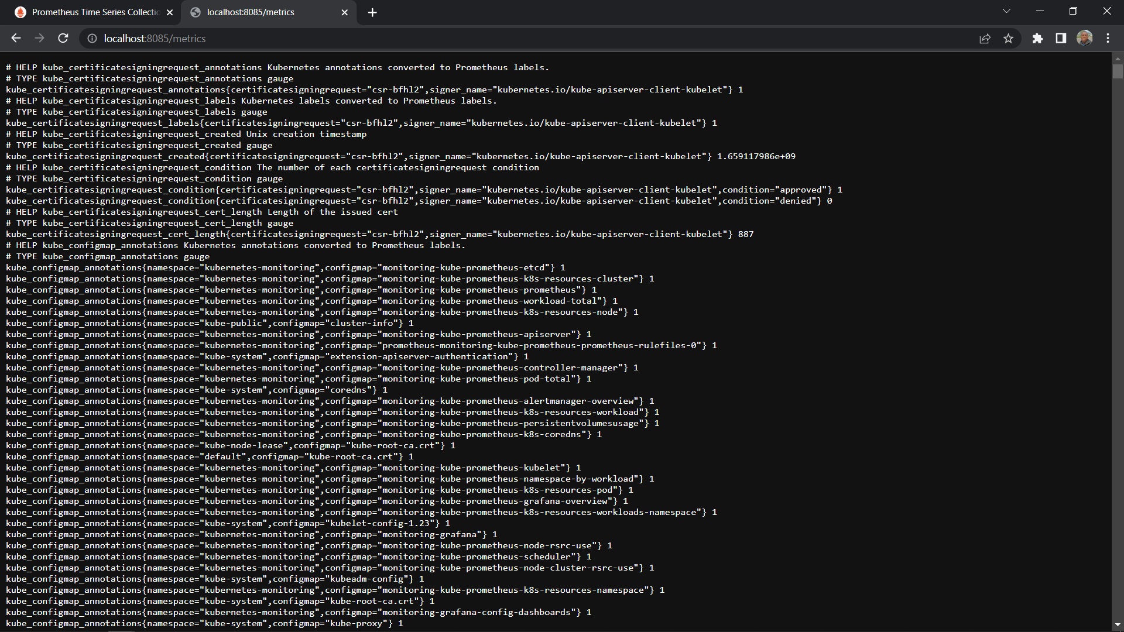Click the scrollbar down arrow

point(1118,625)
